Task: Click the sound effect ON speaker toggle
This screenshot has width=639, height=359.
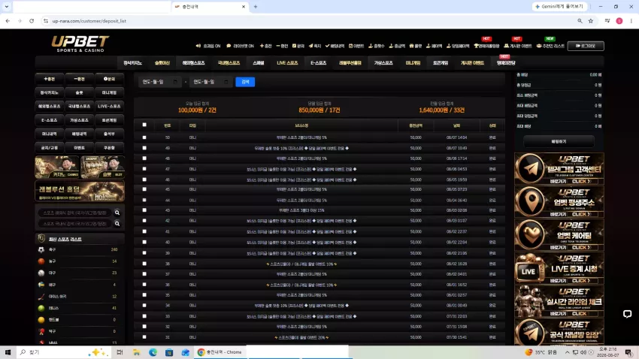Action: click(x=207, y=46)
